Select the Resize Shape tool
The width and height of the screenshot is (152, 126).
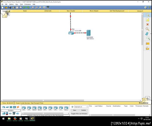click(x=148, y=38)
